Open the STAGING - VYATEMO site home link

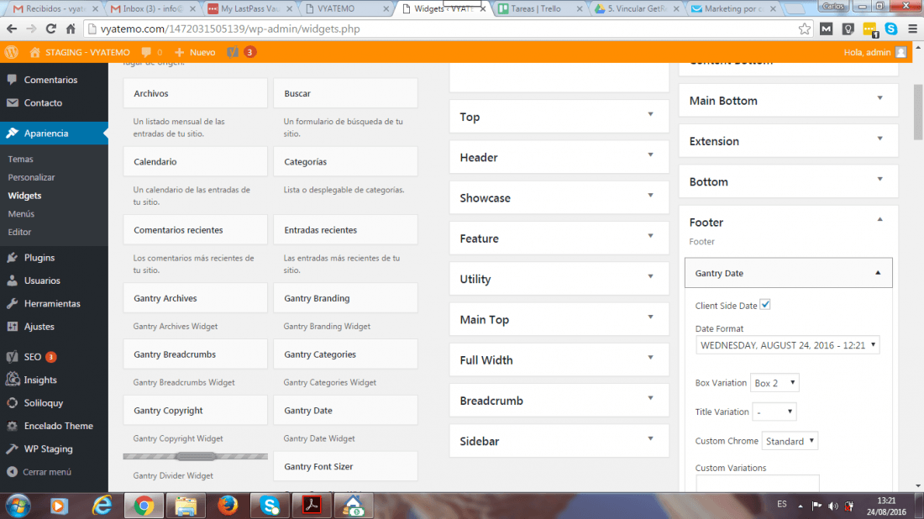coord(80,52)
